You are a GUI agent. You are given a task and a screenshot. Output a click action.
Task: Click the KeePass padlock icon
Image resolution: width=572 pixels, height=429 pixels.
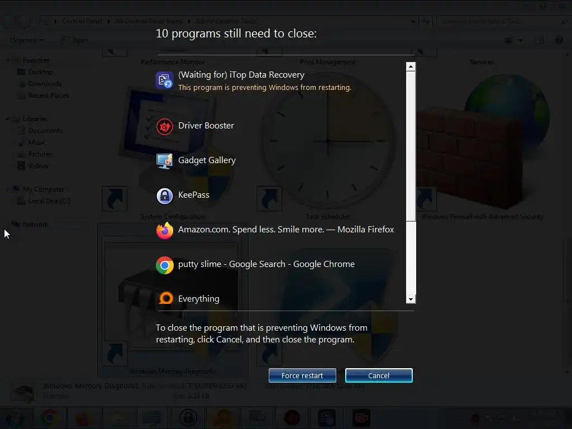click(165, 196)
